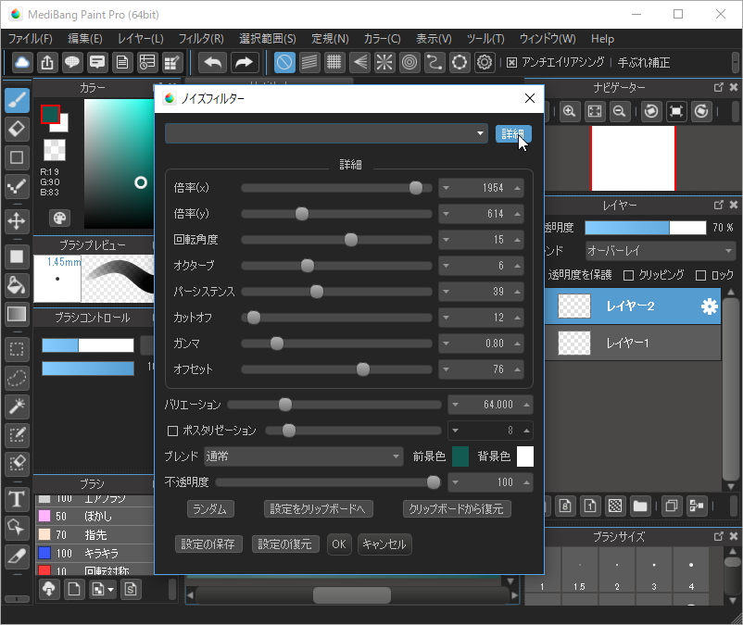Click the キャンセル button
The width and height of the screenshot is (743, 625).
(384, 544)
